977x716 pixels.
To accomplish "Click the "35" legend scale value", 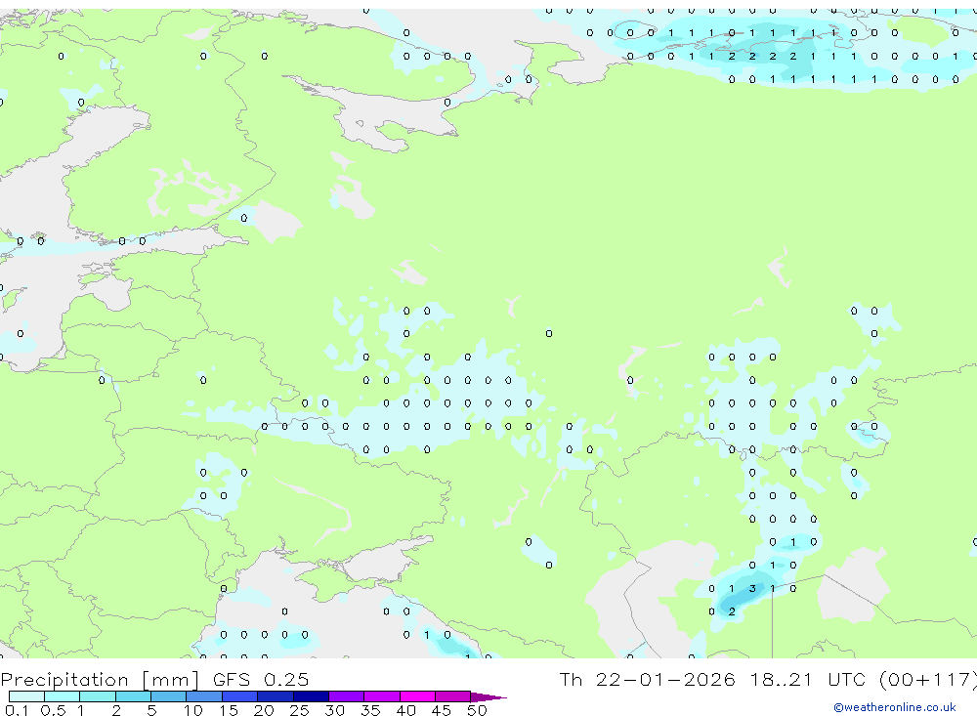I will (370, 710).
